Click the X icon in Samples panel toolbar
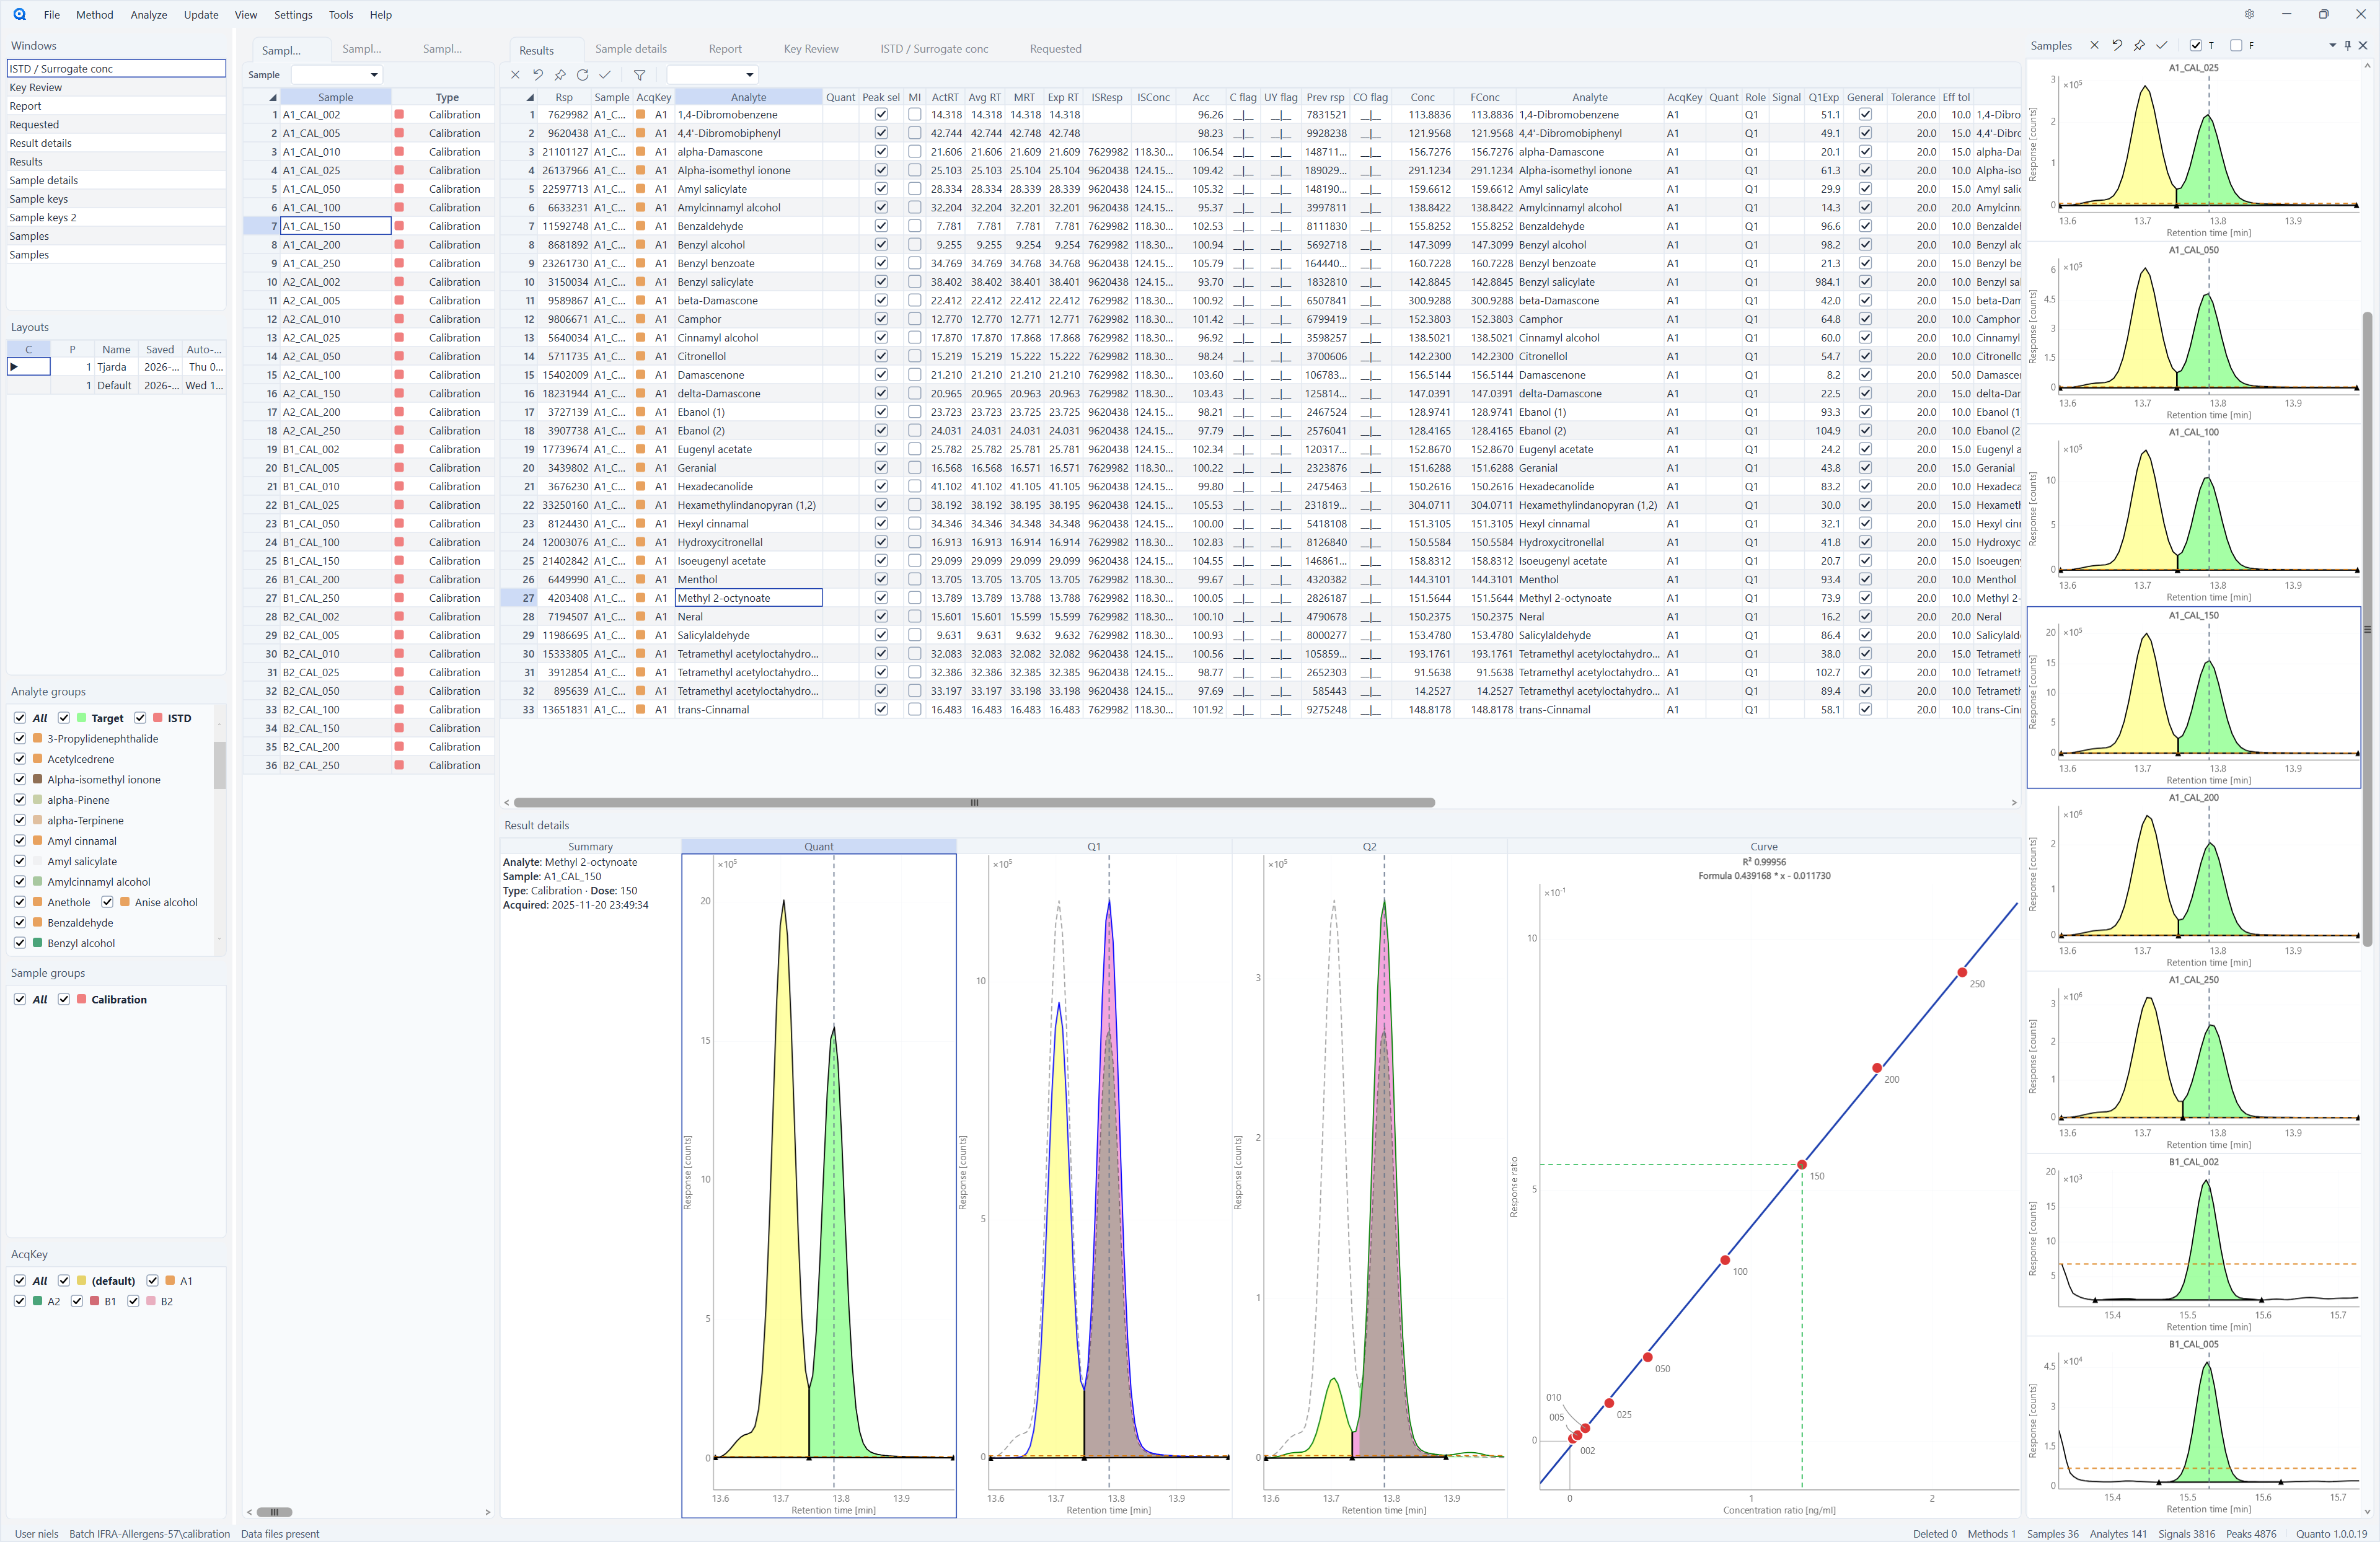The image size is (2380, 1542). 2094,45
